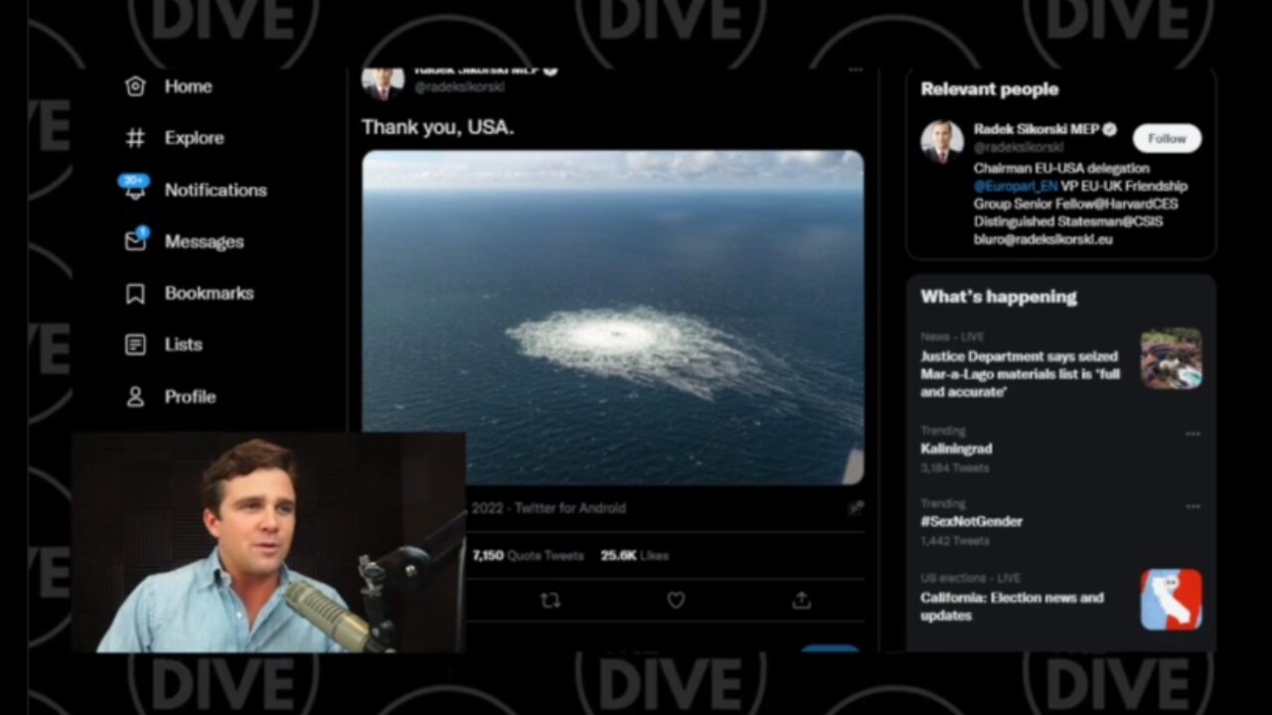
Task: Open Radek Sikorski's avatar in the tweet header
Action: [x=383, y=82]
